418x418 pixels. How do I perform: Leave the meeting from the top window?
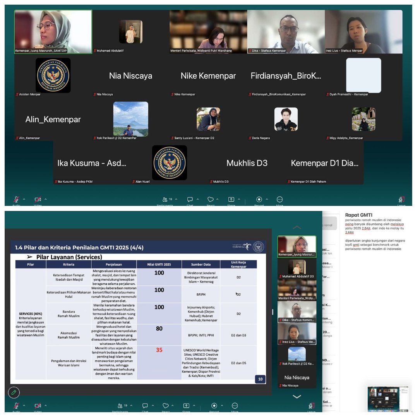401,200
